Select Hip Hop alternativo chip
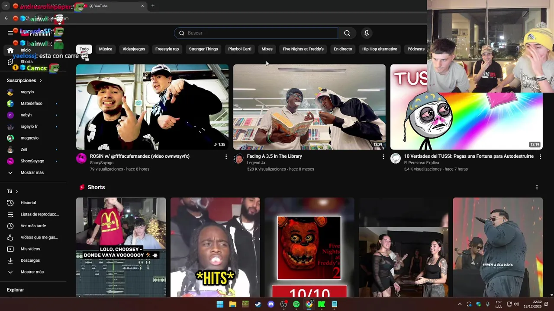 380,49
